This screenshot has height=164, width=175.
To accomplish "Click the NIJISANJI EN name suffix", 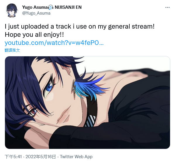I will pos(68,7).
